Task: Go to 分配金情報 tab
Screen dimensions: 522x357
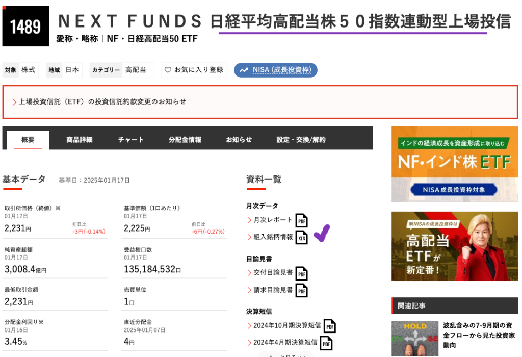Action: coord(185,140)
